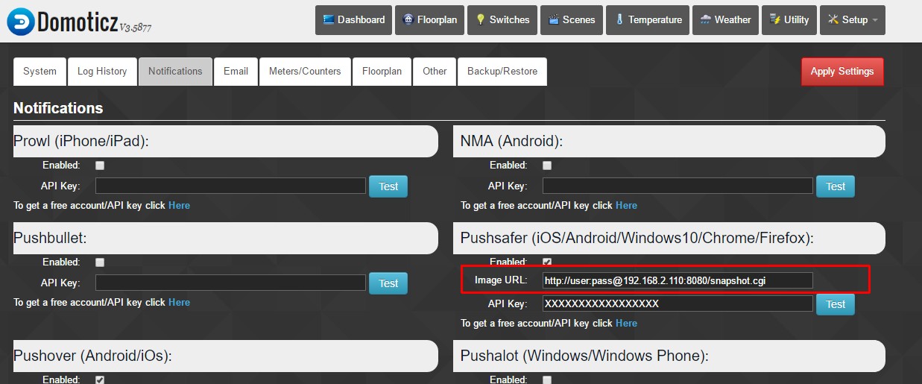Click the Pushsafer Image URL field
The height and width of the screenshot is (384, 922).
pyautogui.click(x=678, y=280)
